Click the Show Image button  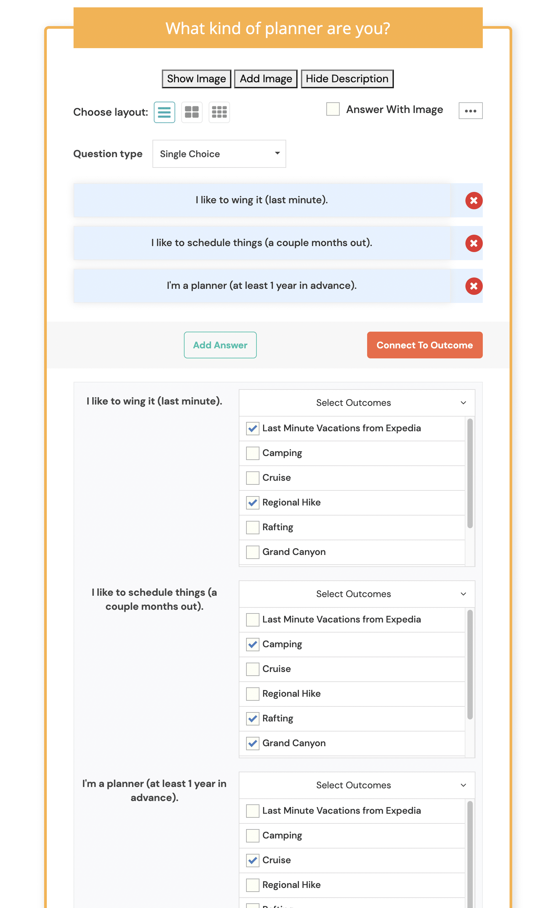coord(196,78)
